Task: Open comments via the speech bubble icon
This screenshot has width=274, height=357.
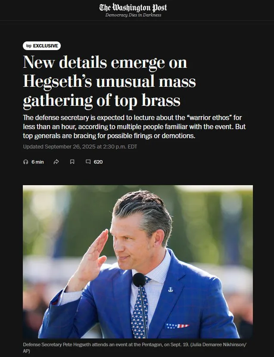Action: 88,162
